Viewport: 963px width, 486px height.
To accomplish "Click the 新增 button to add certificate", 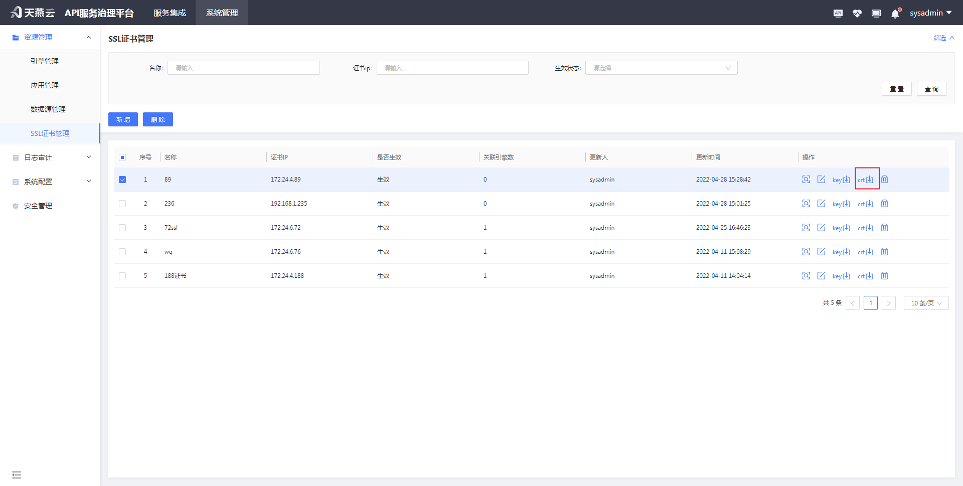I will point(123,119).
